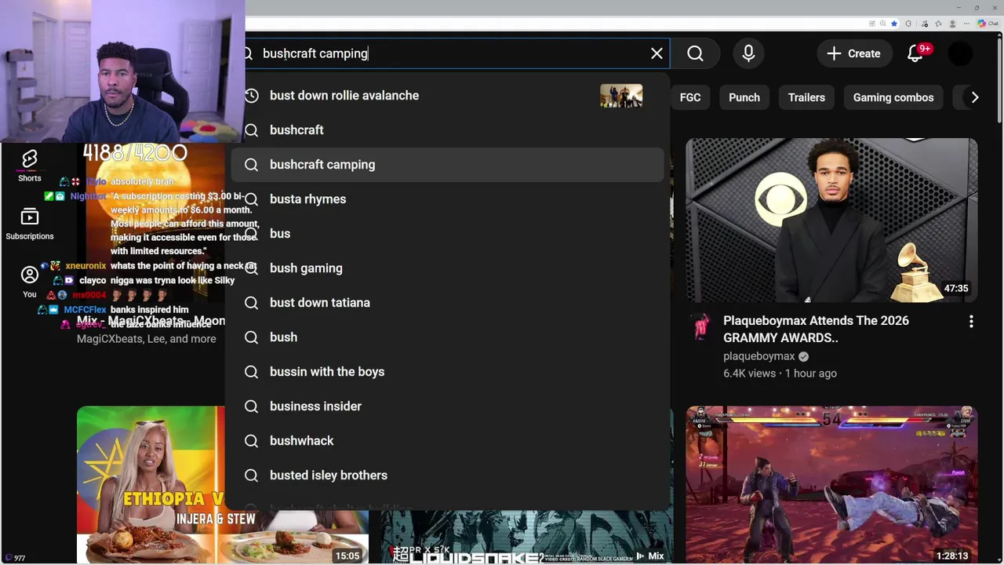This screenshot has width=1004, height=565.
Task: Open the browser media control icon
Action: pos(926,24)
